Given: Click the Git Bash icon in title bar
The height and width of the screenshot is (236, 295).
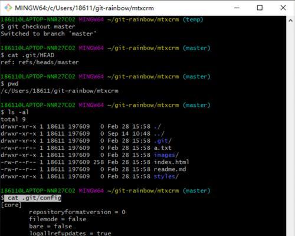Looking at the screenshot, I should [x=8, y=8].
